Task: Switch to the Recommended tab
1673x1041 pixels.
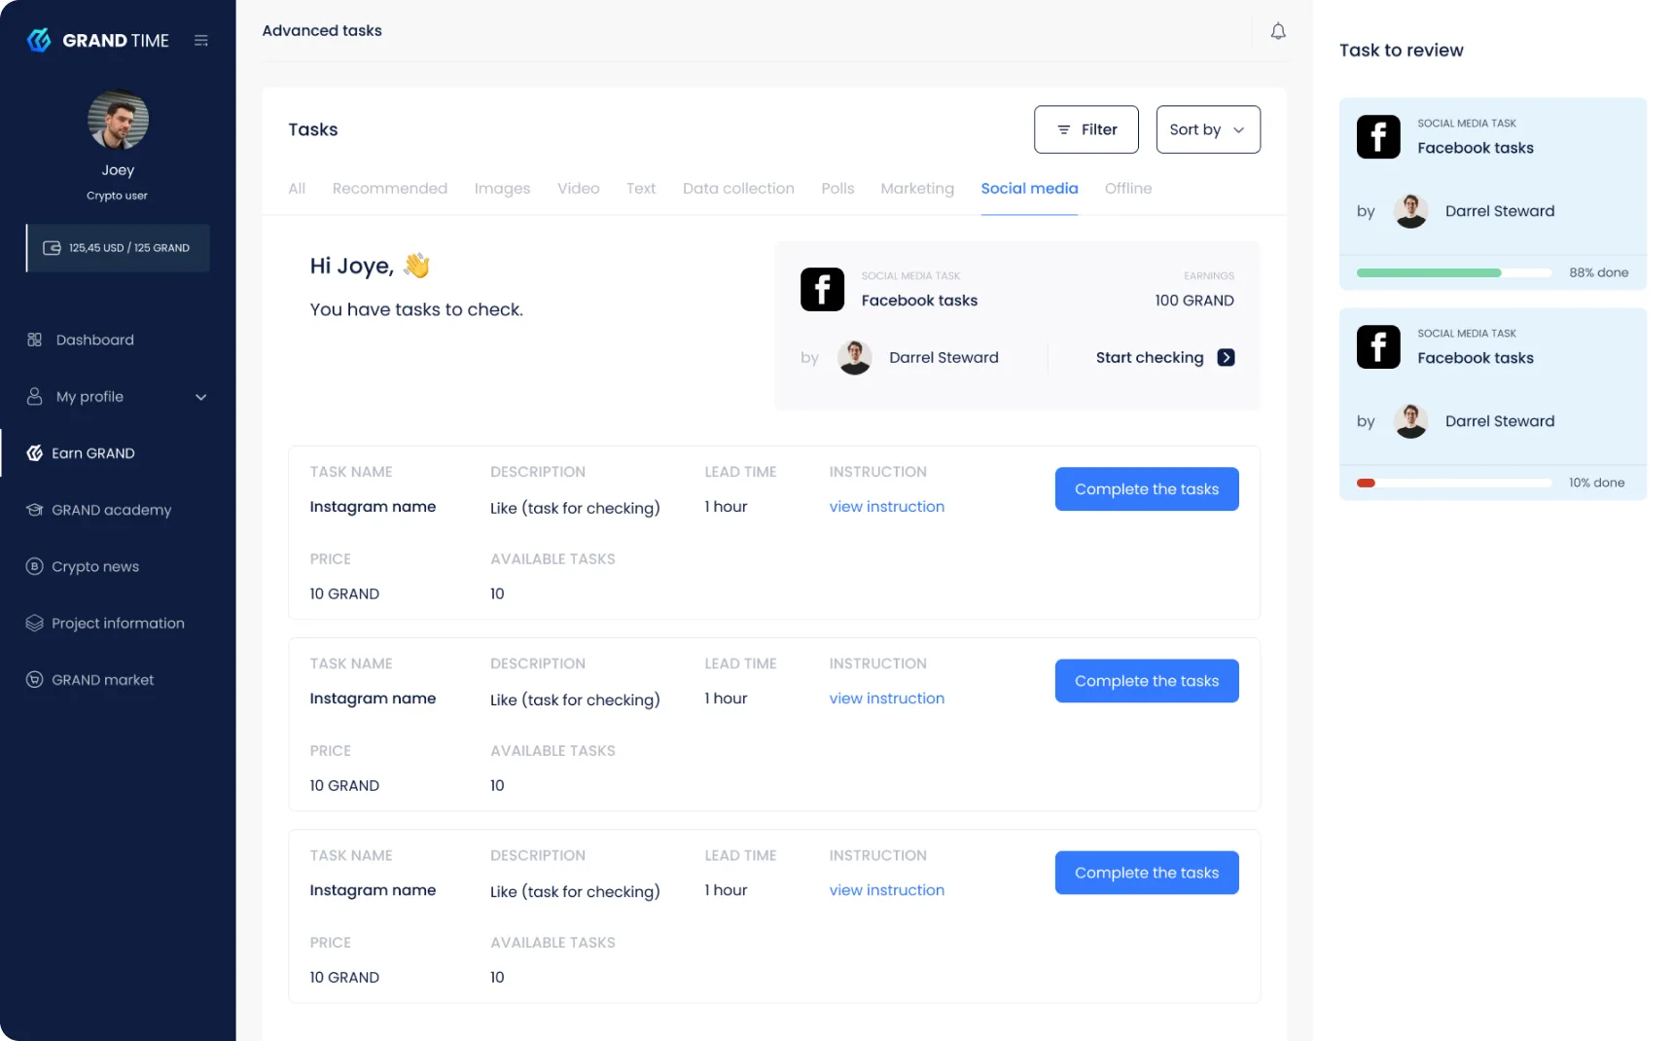Action: click(x=390, y=189)
